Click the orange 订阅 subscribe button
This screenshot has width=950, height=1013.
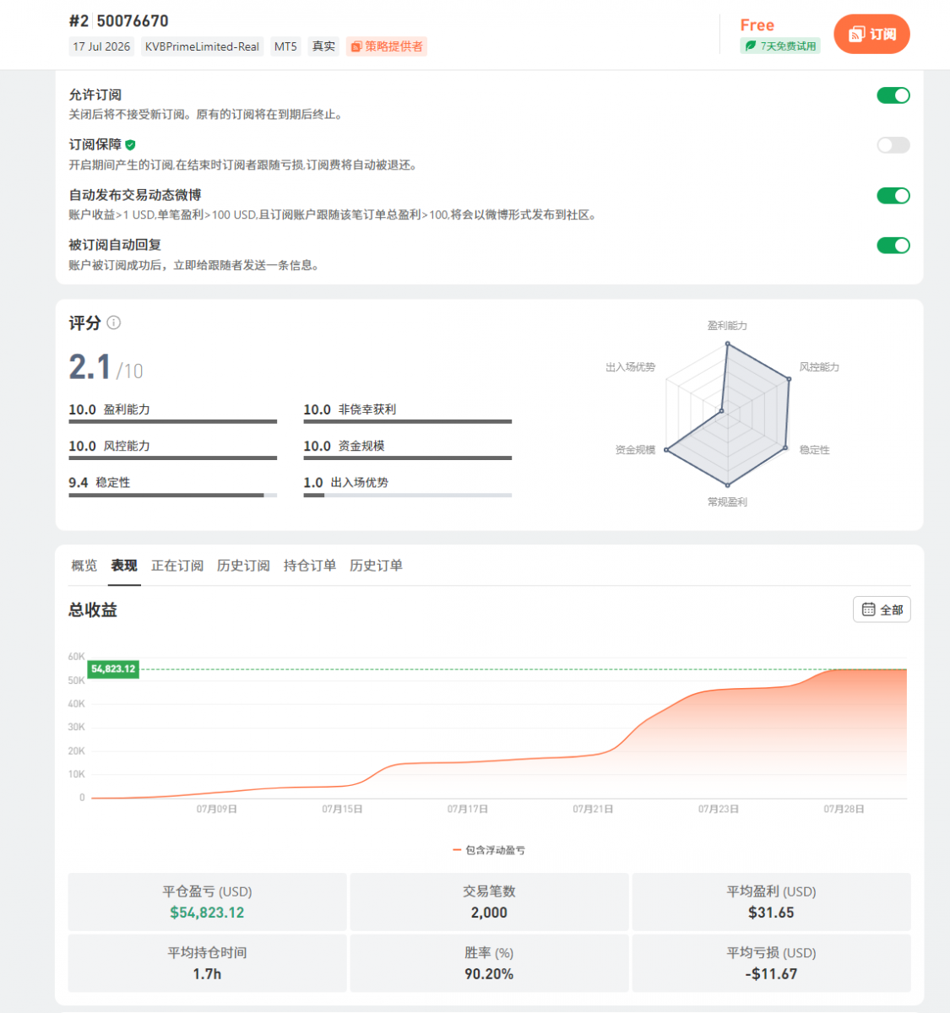click(x=871, y=34)
